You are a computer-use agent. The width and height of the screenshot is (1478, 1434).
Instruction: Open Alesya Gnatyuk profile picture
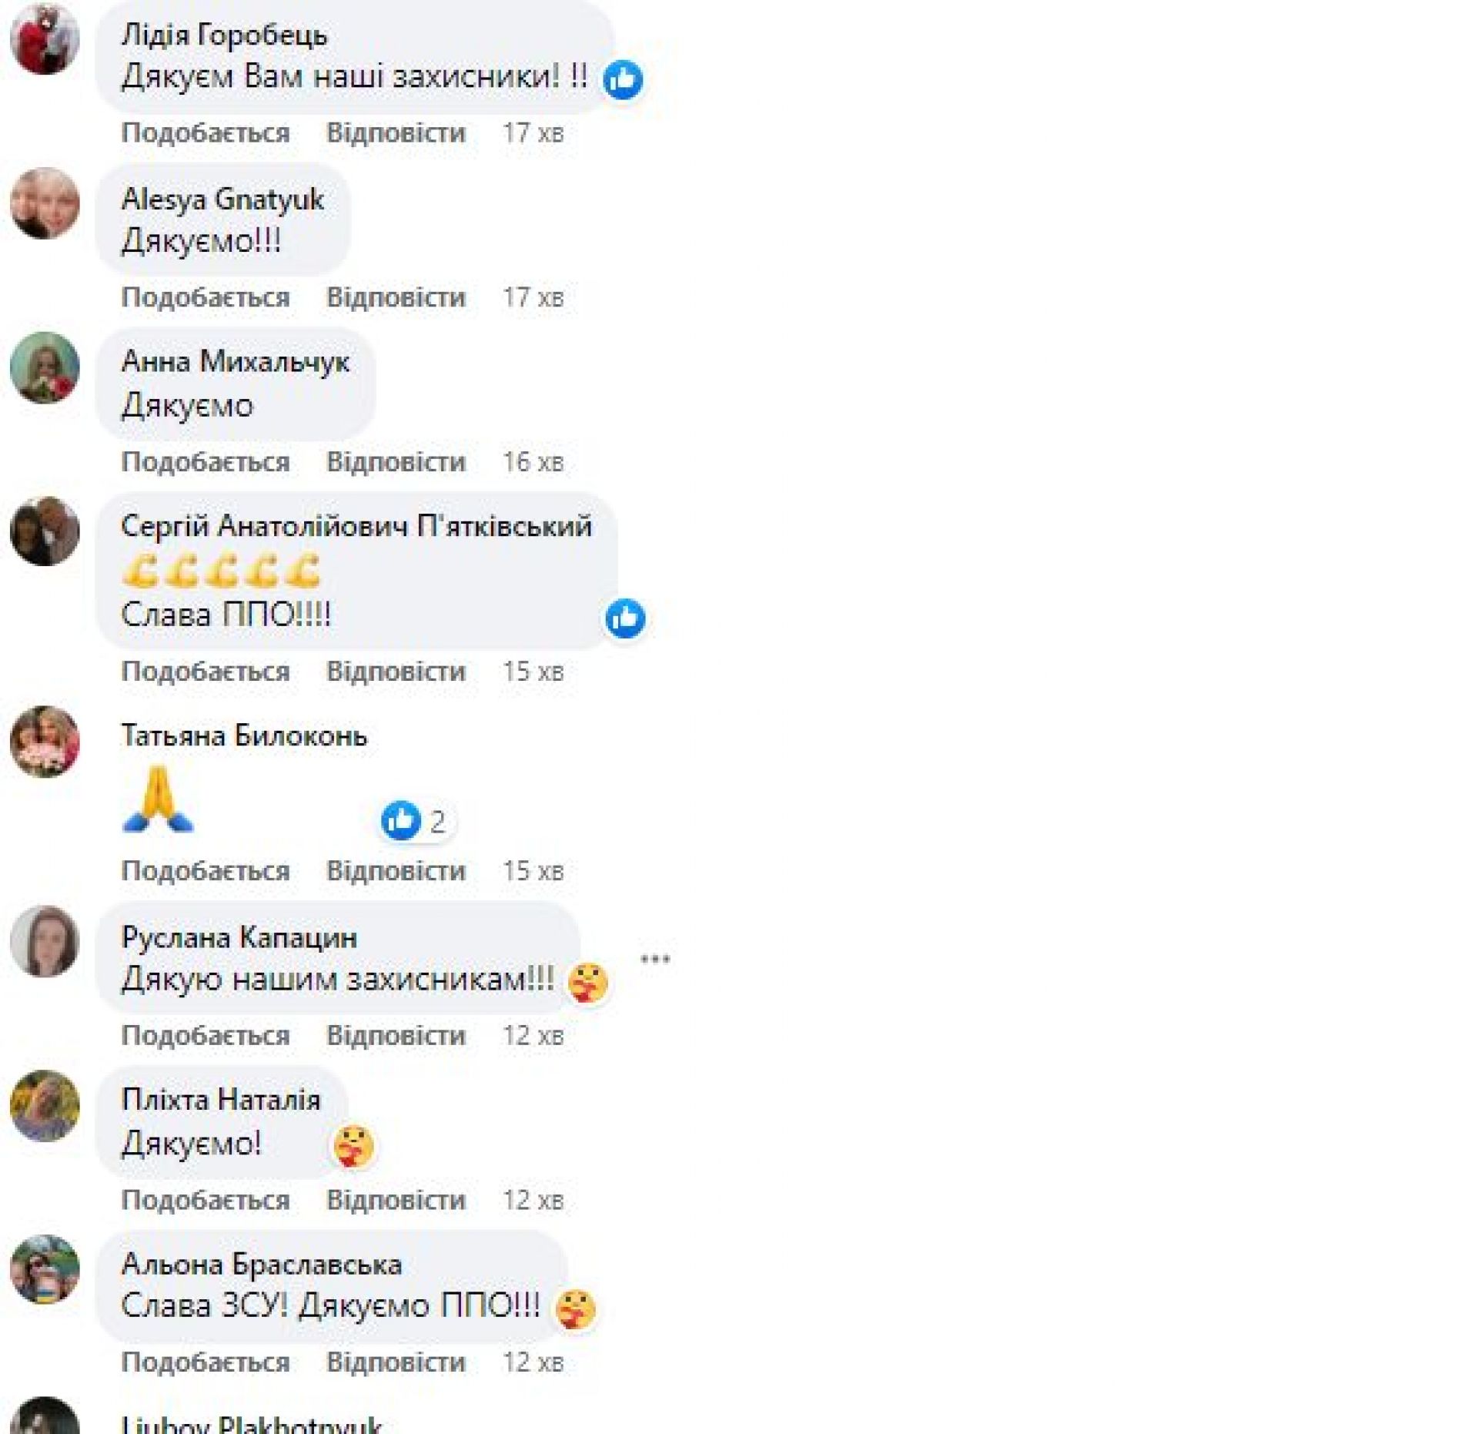(x=45, y=203)
